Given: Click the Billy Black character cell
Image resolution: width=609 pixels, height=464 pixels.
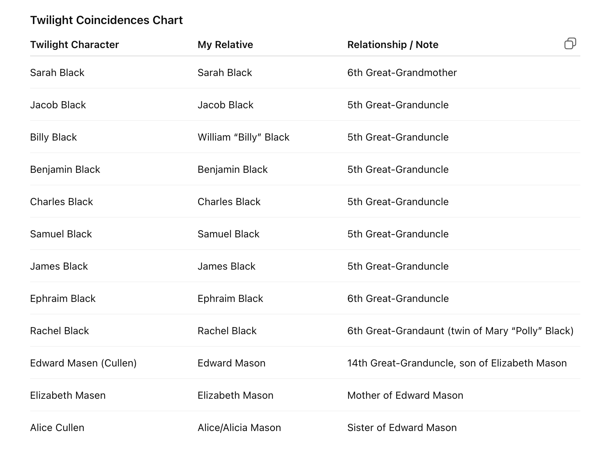Looking at the screenshot, I should point(53,137).
